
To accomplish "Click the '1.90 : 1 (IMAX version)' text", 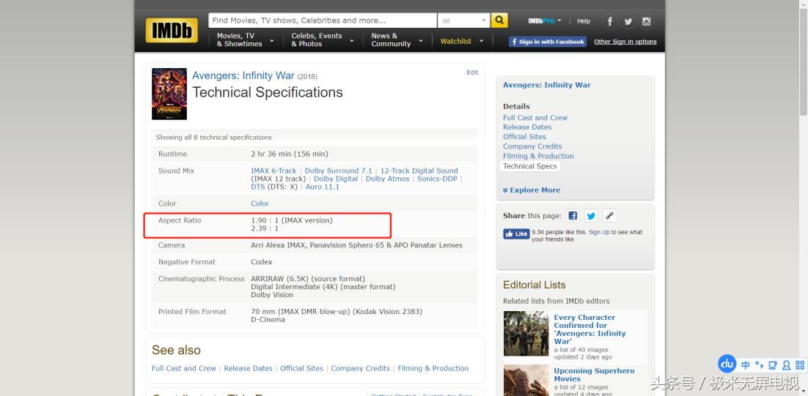I will [292, 220].
